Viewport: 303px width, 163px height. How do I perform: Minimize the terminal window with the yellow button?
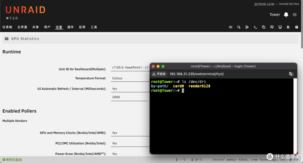pos(158,66)
